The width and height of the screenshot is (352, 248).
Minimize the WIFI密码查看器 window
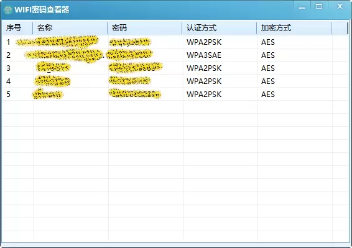pyautogui.click(x=302, y=7)
